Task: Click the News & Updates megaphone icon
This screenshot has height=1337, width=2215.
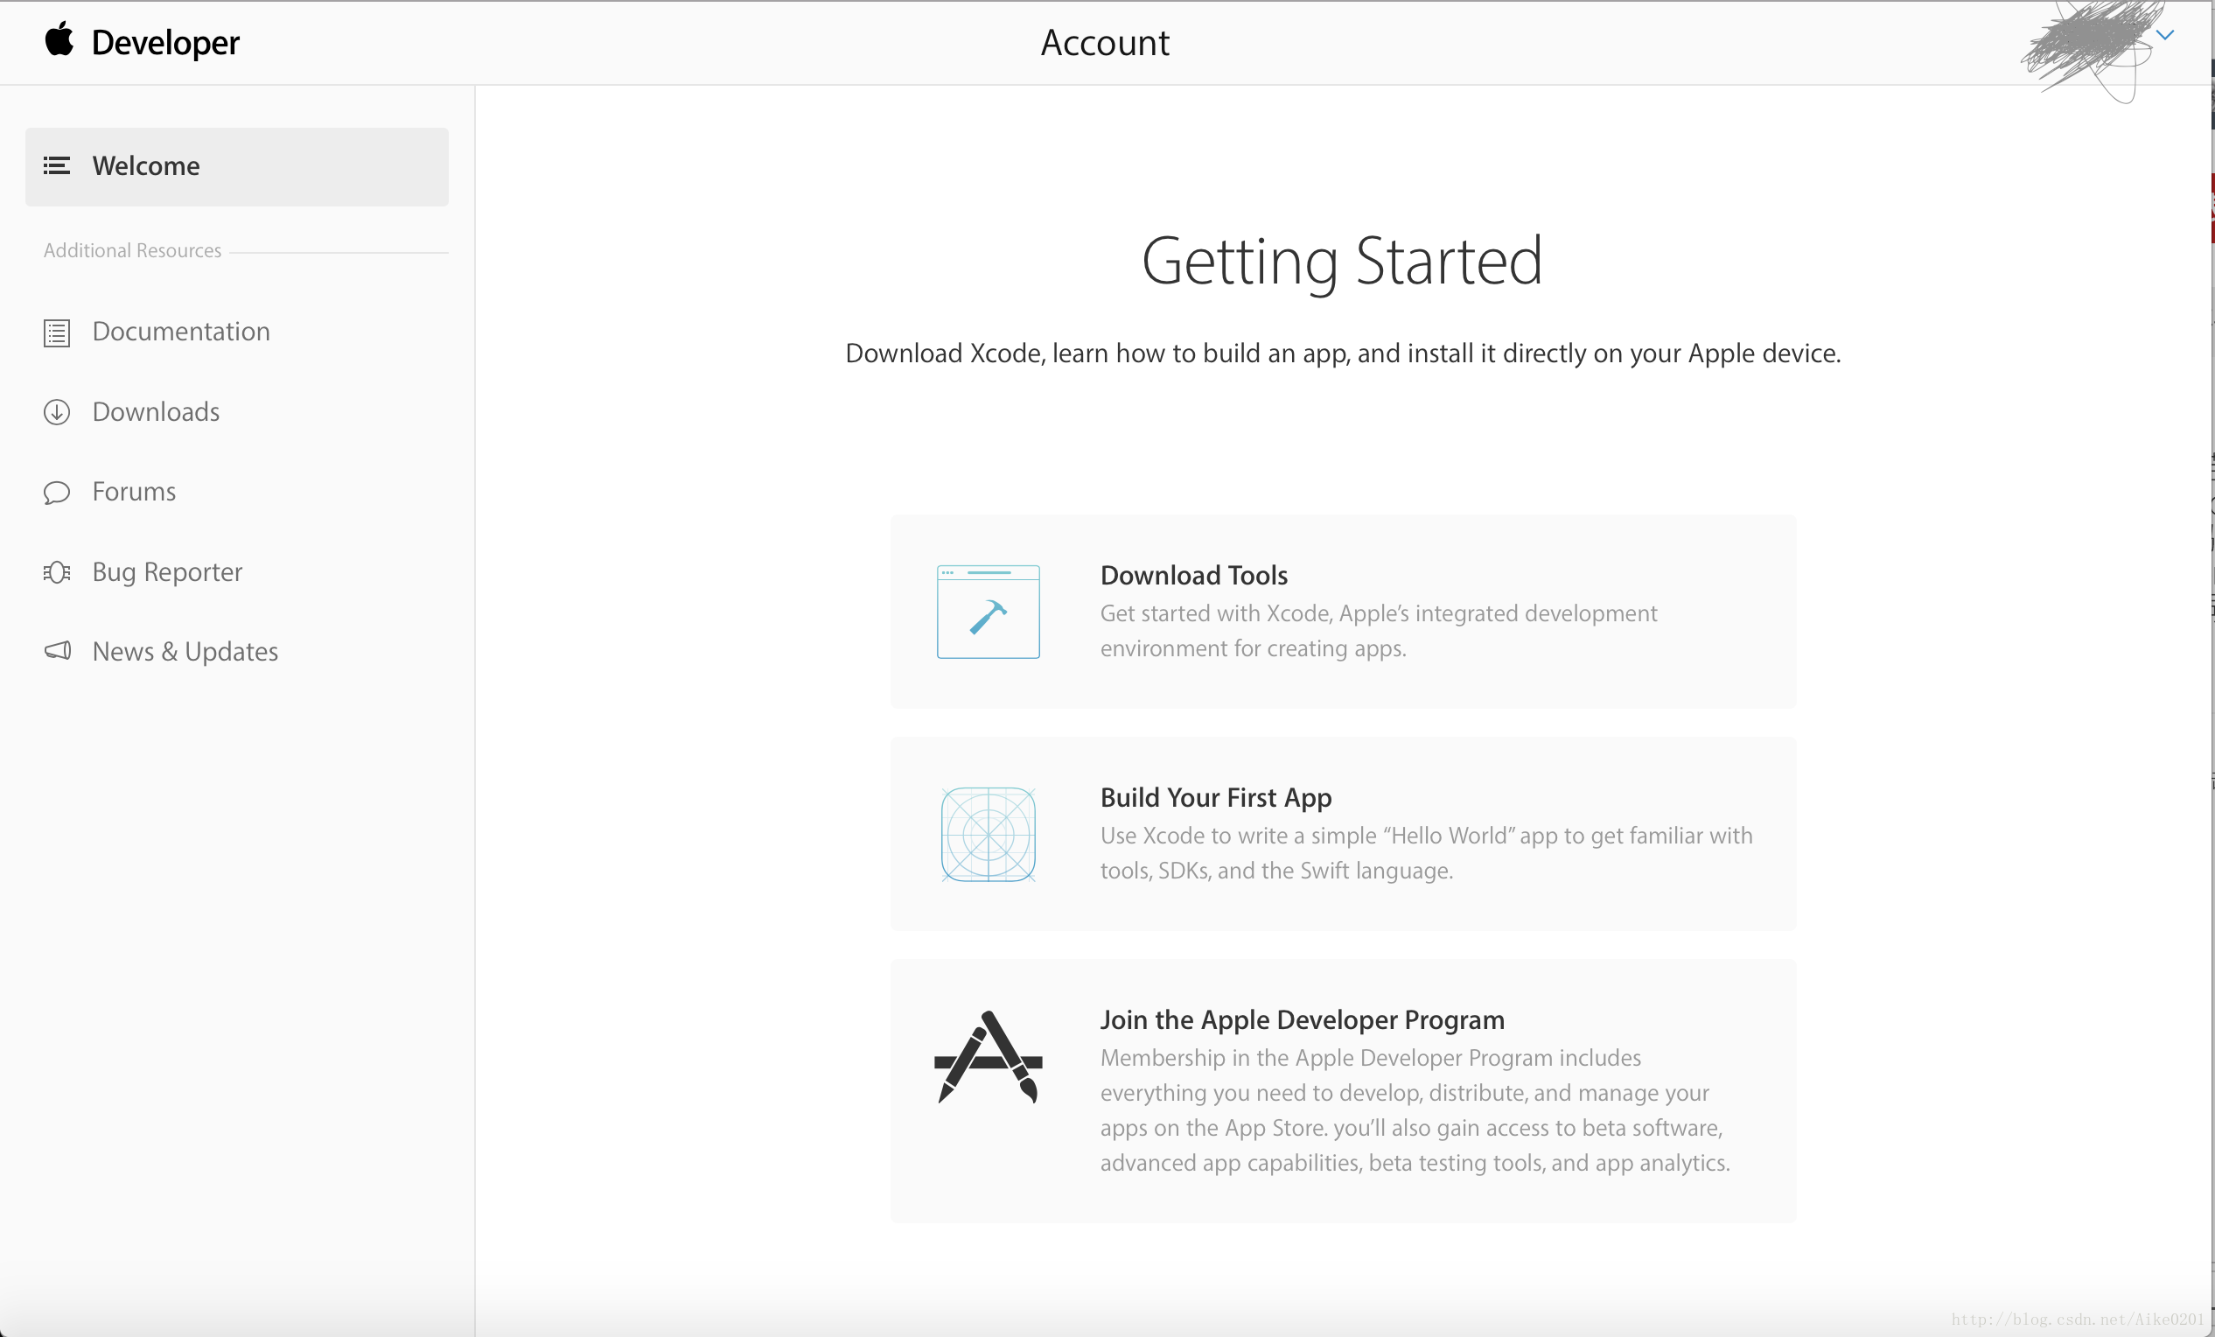Action: pyautogui.click(x=58, y=650)
